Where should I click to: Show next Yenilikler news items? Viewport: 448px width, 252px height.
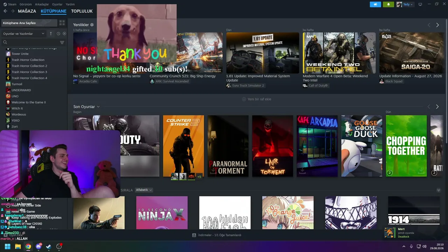pos(437,25)
